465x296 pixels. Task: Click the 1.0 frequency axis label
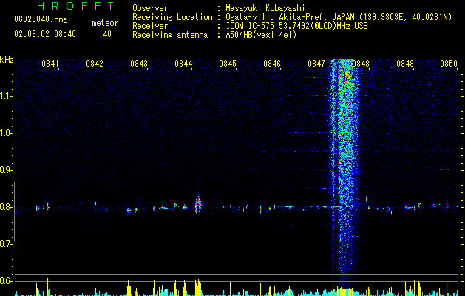(x=6, y=133)
